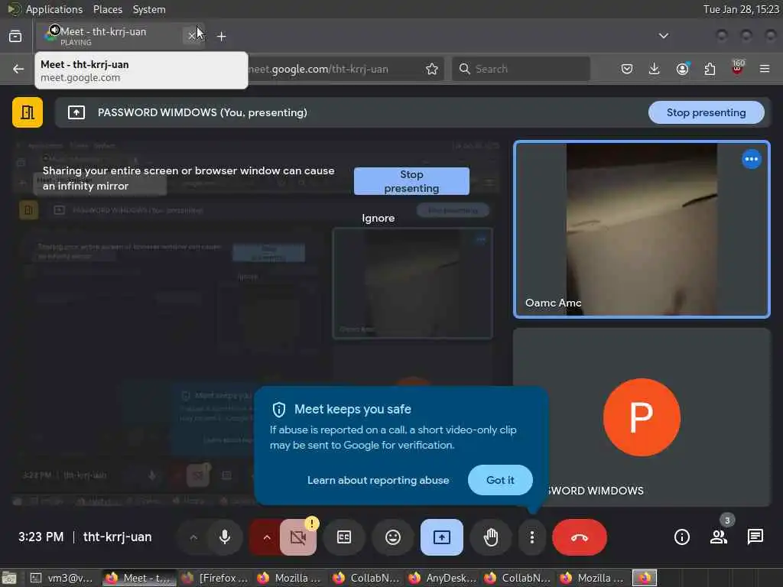
Task: Click the yellow companion mode room icon
Action: pos(28,112)
